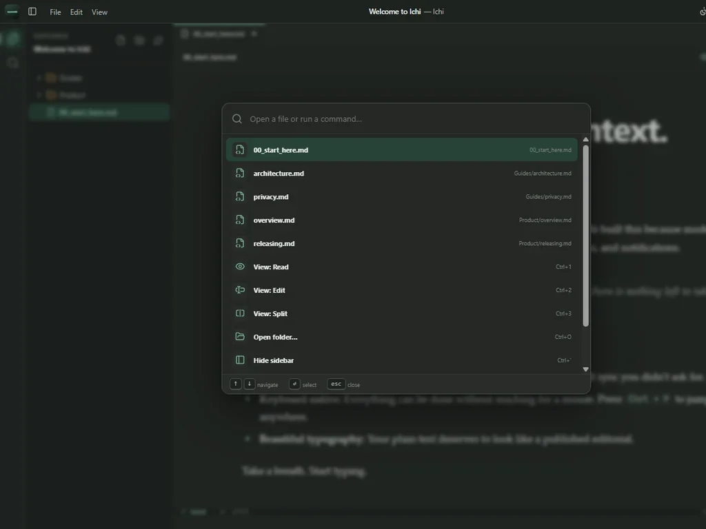The image size is (706, 529).
Task: Choose the privacy.md result name
Action: (270, 197)
